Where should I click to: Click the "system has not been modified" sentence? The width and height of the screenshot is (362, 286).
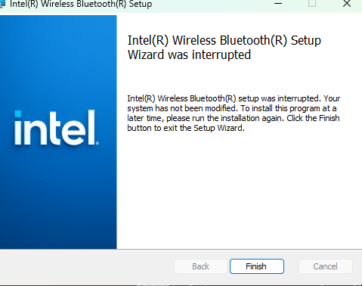(182, 108)
